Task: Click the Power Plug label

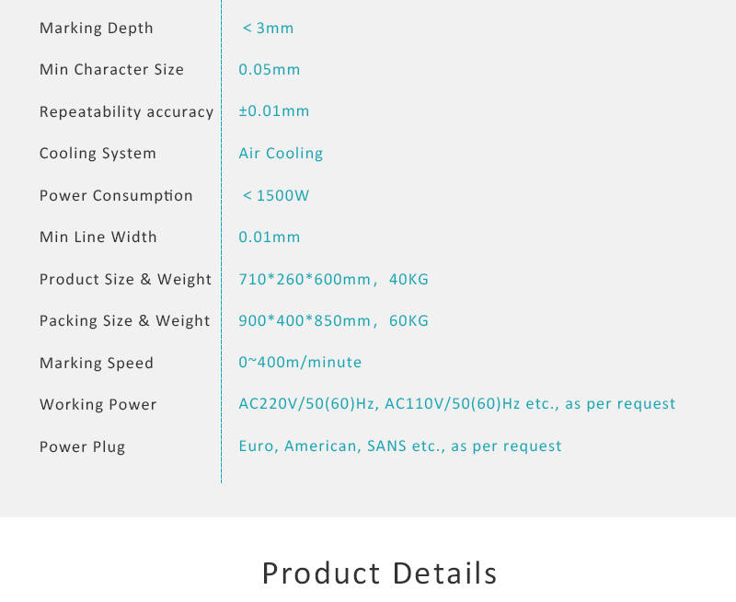Action: tap(82, 446)
